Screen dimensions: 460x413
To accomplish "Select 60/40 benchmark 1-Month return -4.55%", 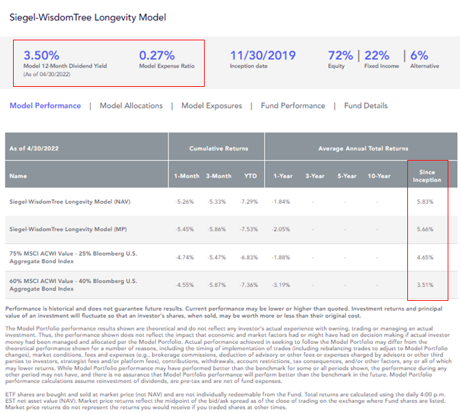I will click(185, 285).
